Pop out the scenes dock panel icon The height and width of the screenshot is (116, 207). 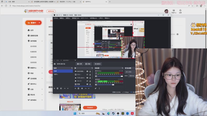coord(72,68)
